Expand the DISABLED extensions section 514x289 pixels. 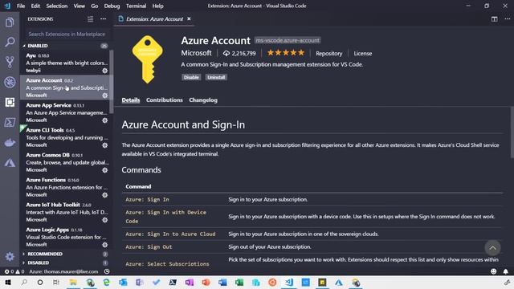tap(66, 263)
